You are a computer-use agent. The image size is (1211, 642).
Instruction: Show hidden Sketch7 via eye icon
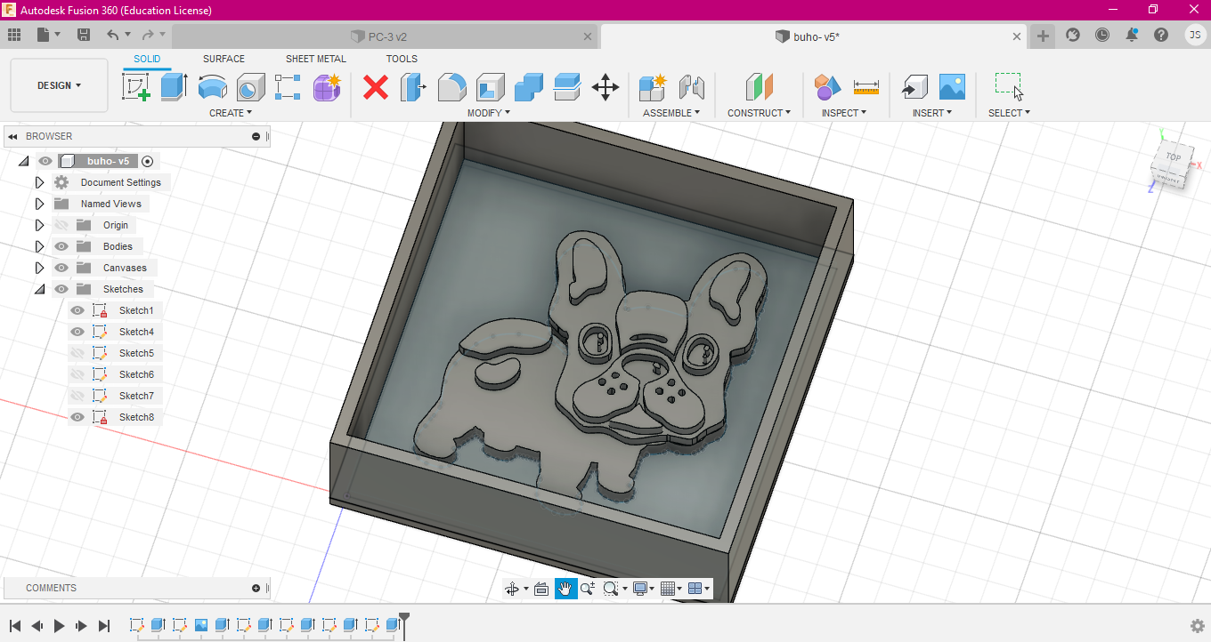(77, 396)
